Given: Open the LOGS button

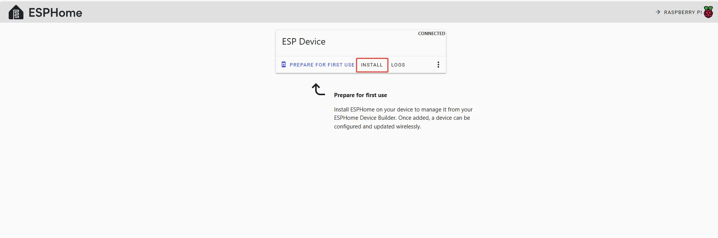Looking at the screenshot, I should click(398, 65).
